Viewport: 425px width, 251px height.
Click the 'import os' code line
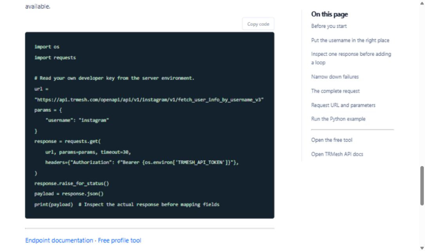pos(47,47)
